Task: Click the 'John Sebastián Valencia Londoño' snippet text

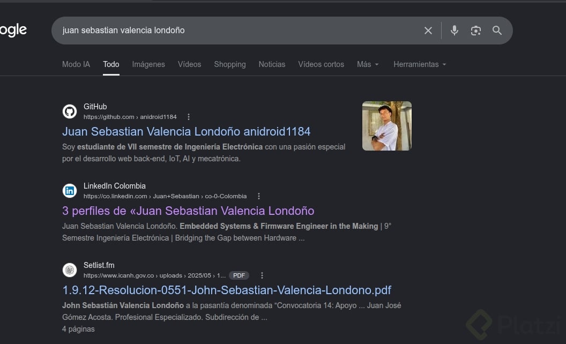Action: click(x=123, y=305)
